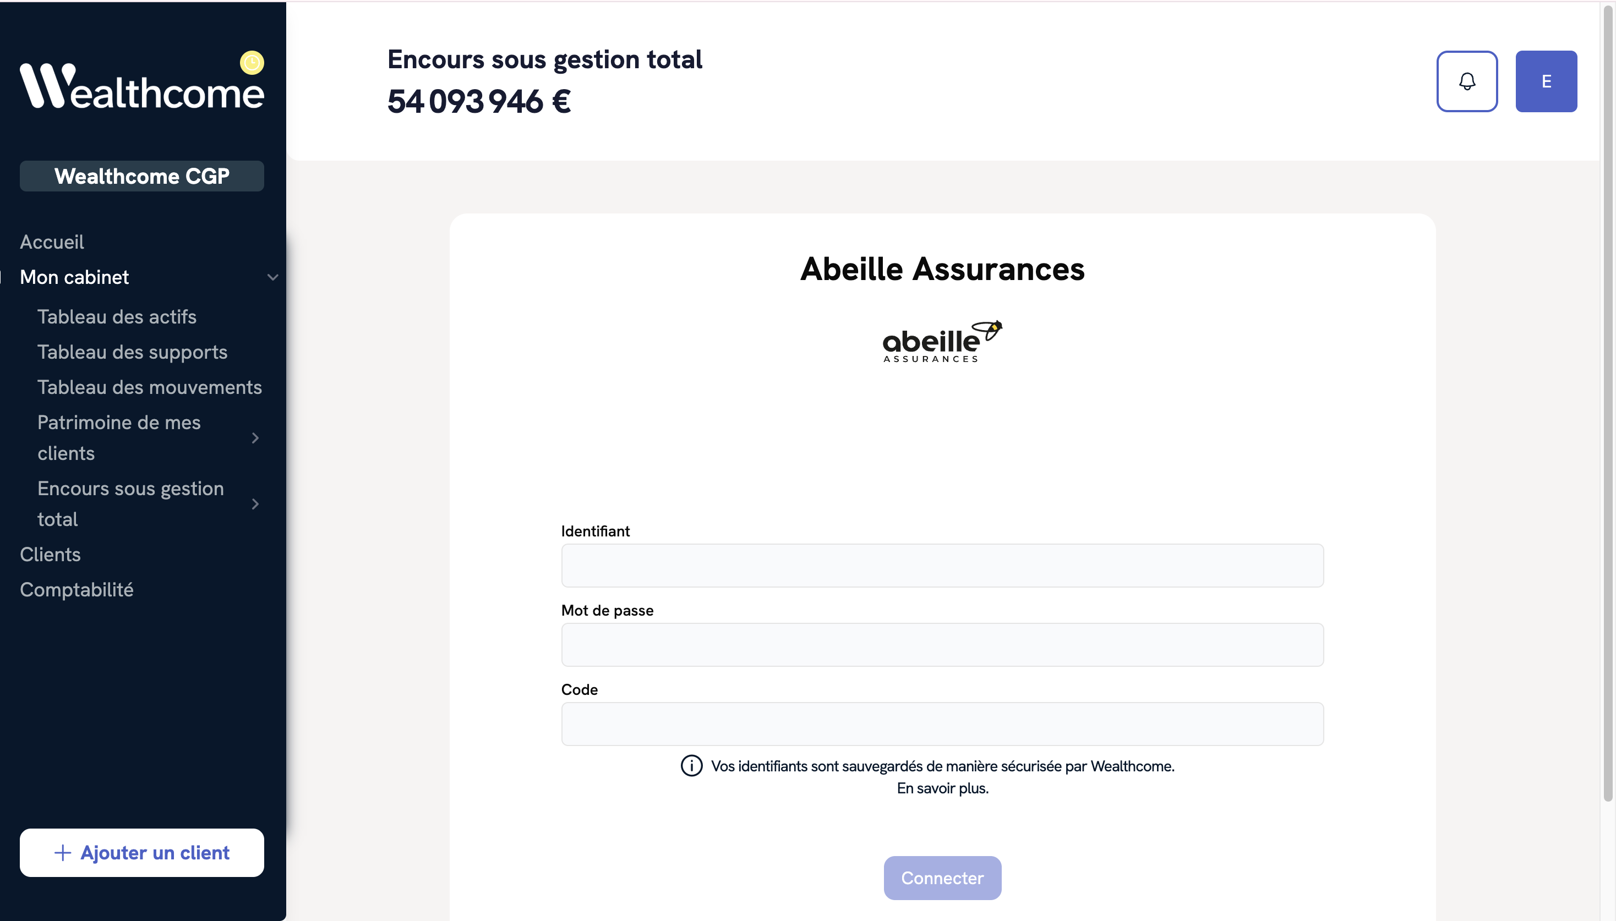The image size is (1616, 921).
Task: Click the Abeille Assurances bee logo
Action: (x=942, y=342)
